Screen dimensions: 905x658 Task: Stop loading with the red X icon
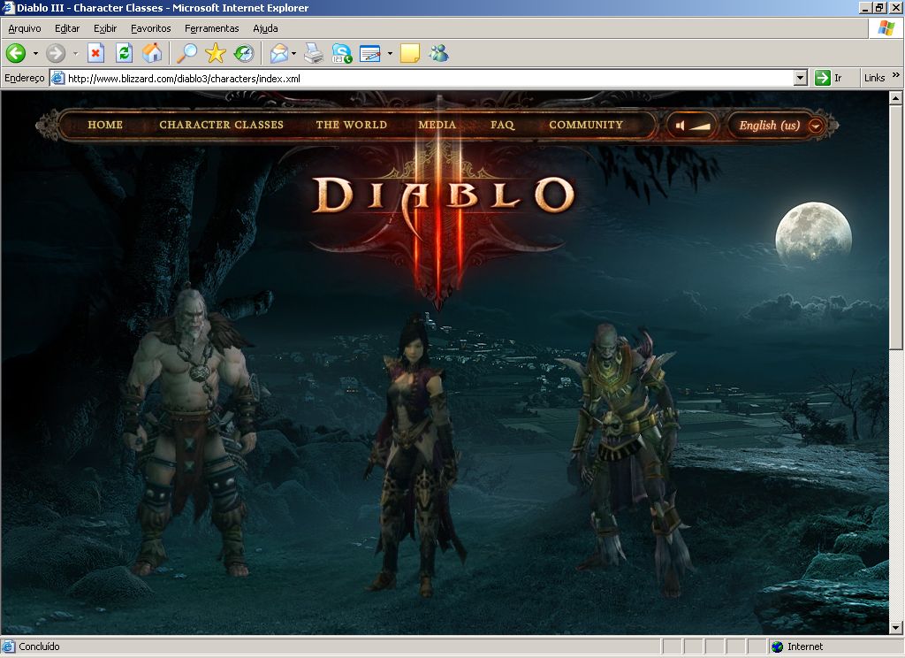tap(95, 54)
